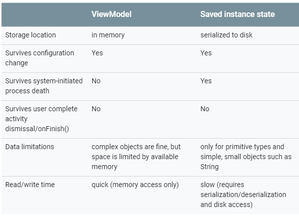Click ViewModel's Yes for configuration change
The image size is (299, 216).
click(x=97, y=53)
